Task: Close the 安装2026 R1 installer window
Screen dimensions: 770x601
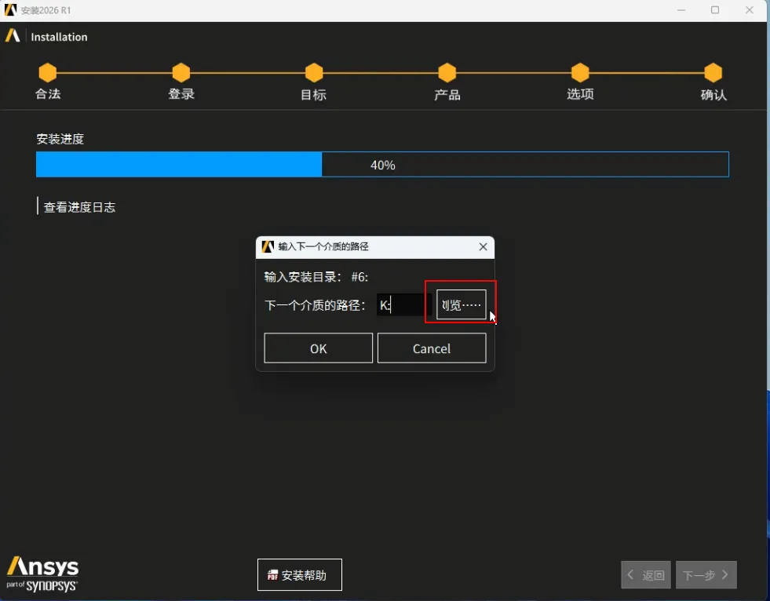Action: [750, 10]
